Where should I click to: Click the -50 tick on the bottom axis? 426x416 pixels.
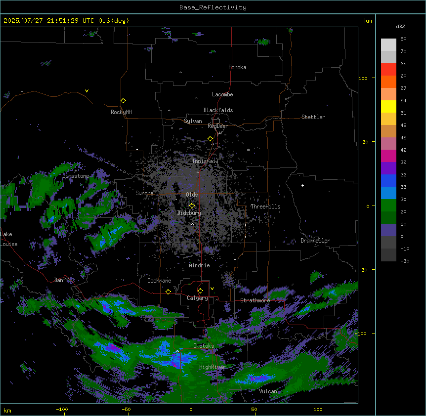tap(126, 409)
